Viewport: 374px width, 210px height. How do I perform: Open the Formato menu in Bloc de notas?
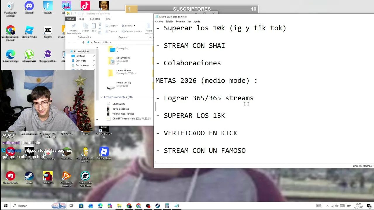[180, 22]
